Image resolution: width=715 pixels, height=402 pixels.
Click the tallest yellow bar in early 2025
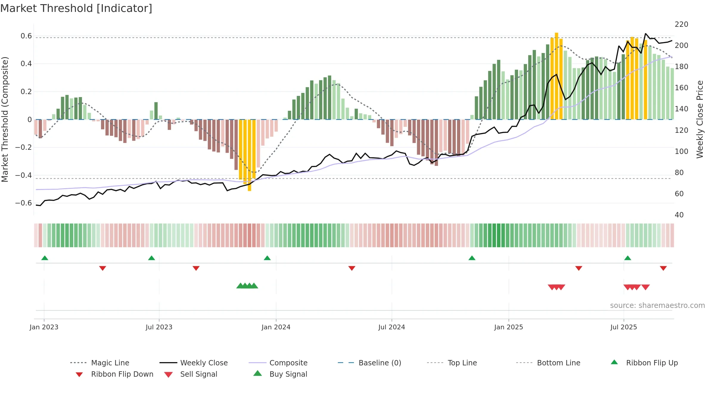coord(557,76)
